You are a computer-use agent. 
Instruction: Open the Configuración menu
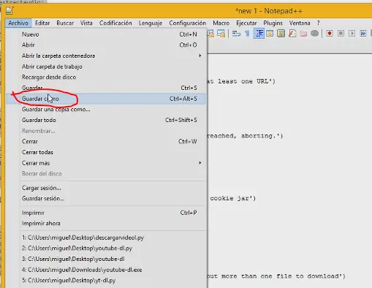[x=188, y=23]
